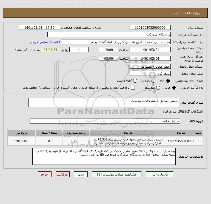
Task: Tick the اسناد خزانه اسلامی payment checkbox
Action: point(133,88)
